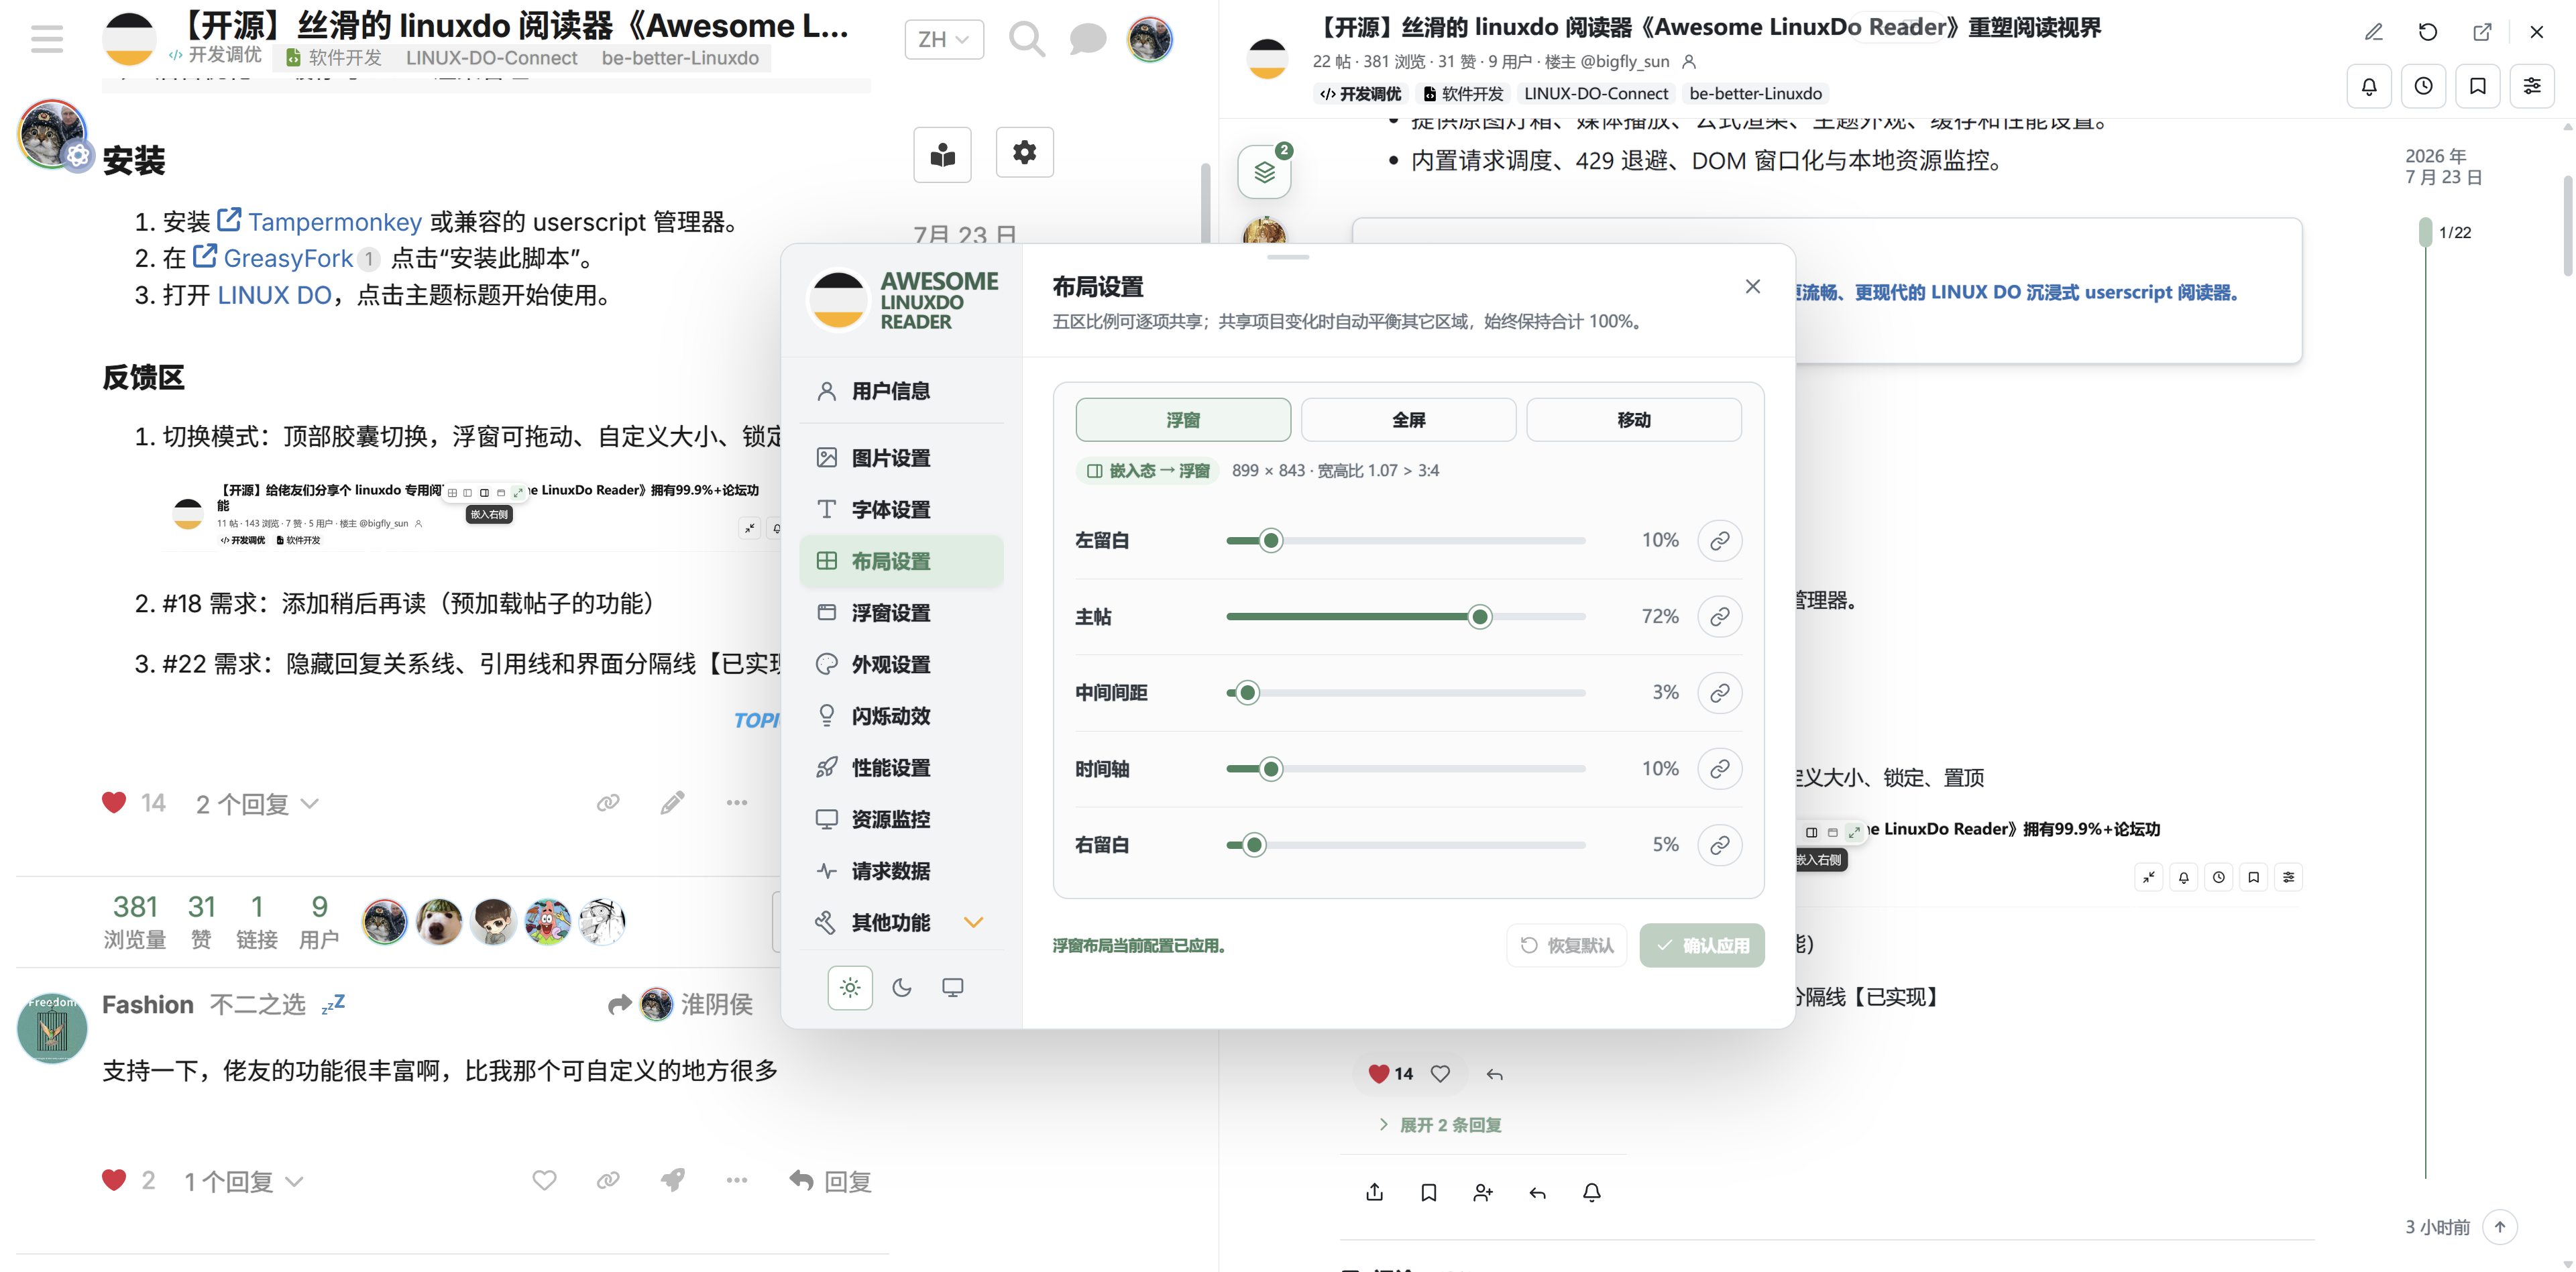
Task: Open the forum search magnifier icon
Action: [x=1026, y=40]
